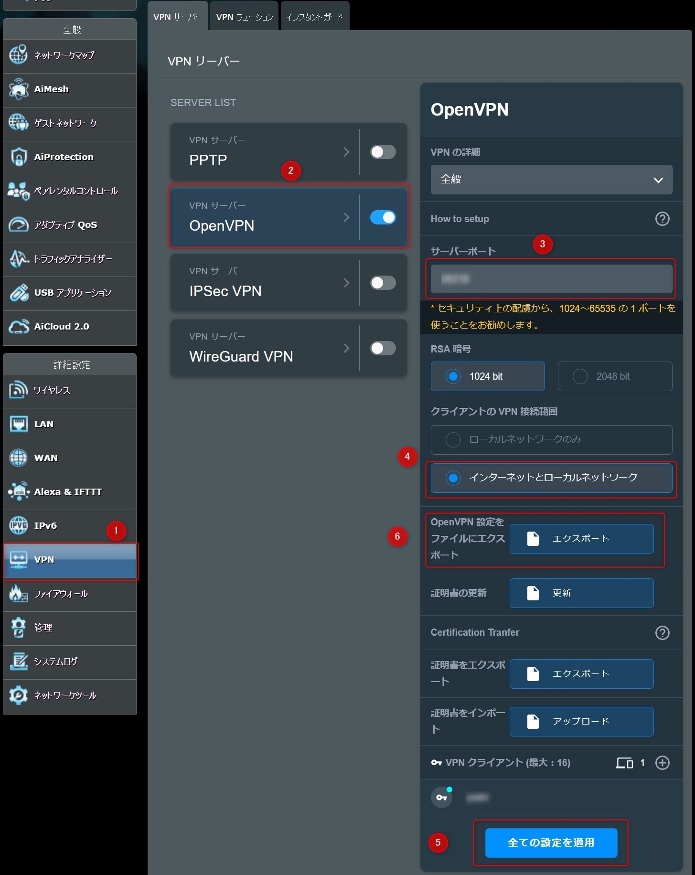Viewport: 695px width, 875px height.
Task: Open AiProtection shield icon
Action: [x=19, y=157]
